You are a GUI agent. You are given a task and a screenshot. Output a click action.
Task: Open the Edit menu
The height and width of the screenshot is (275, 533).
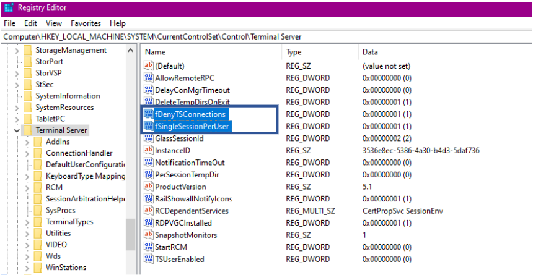[x=30, y=23]
